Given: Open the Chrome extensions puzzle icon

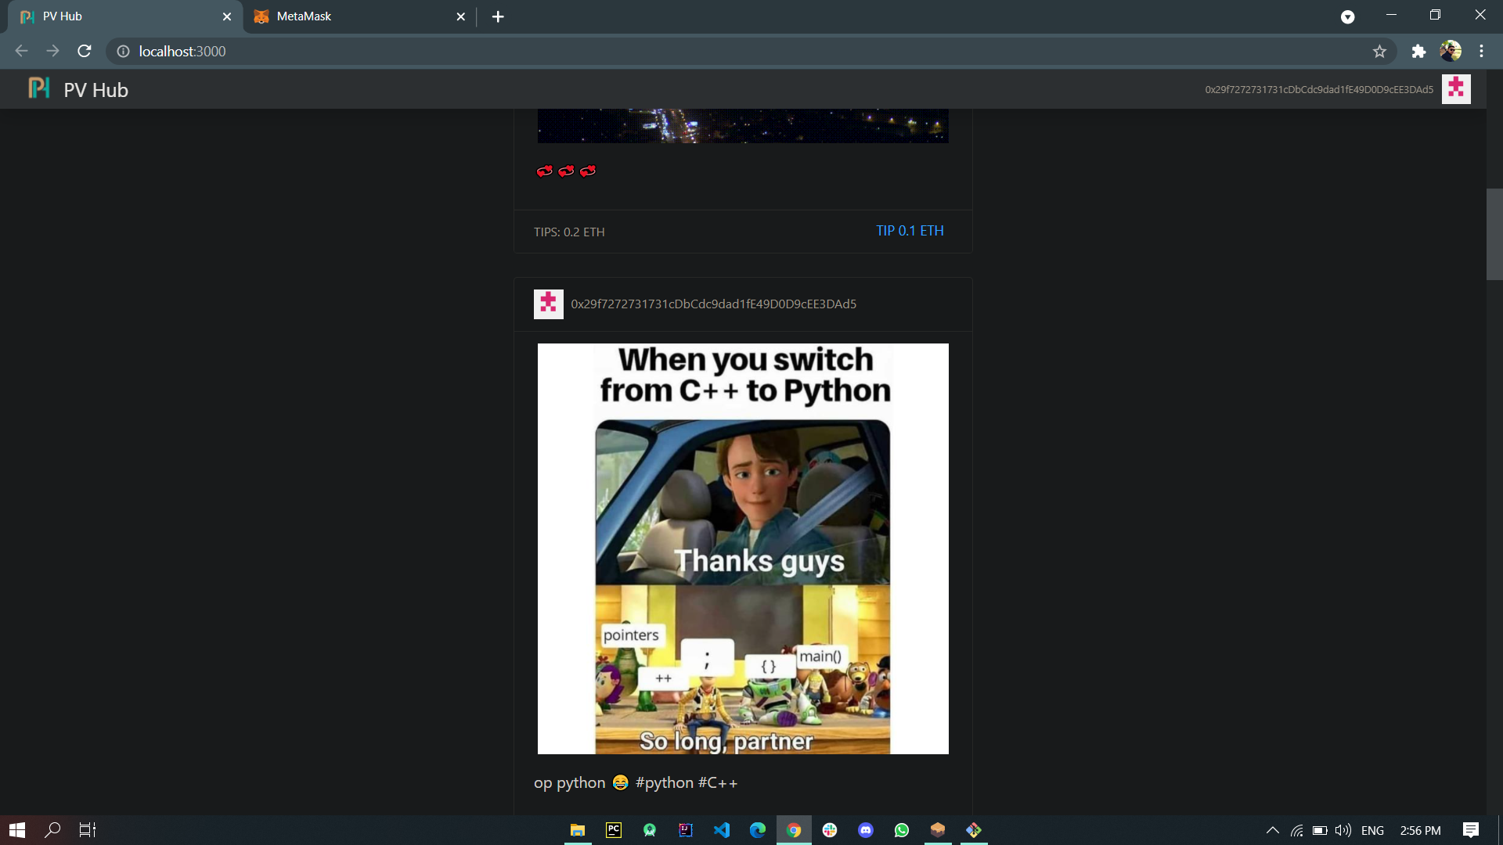Looking at the screenshot, I should coord(1418,52).
